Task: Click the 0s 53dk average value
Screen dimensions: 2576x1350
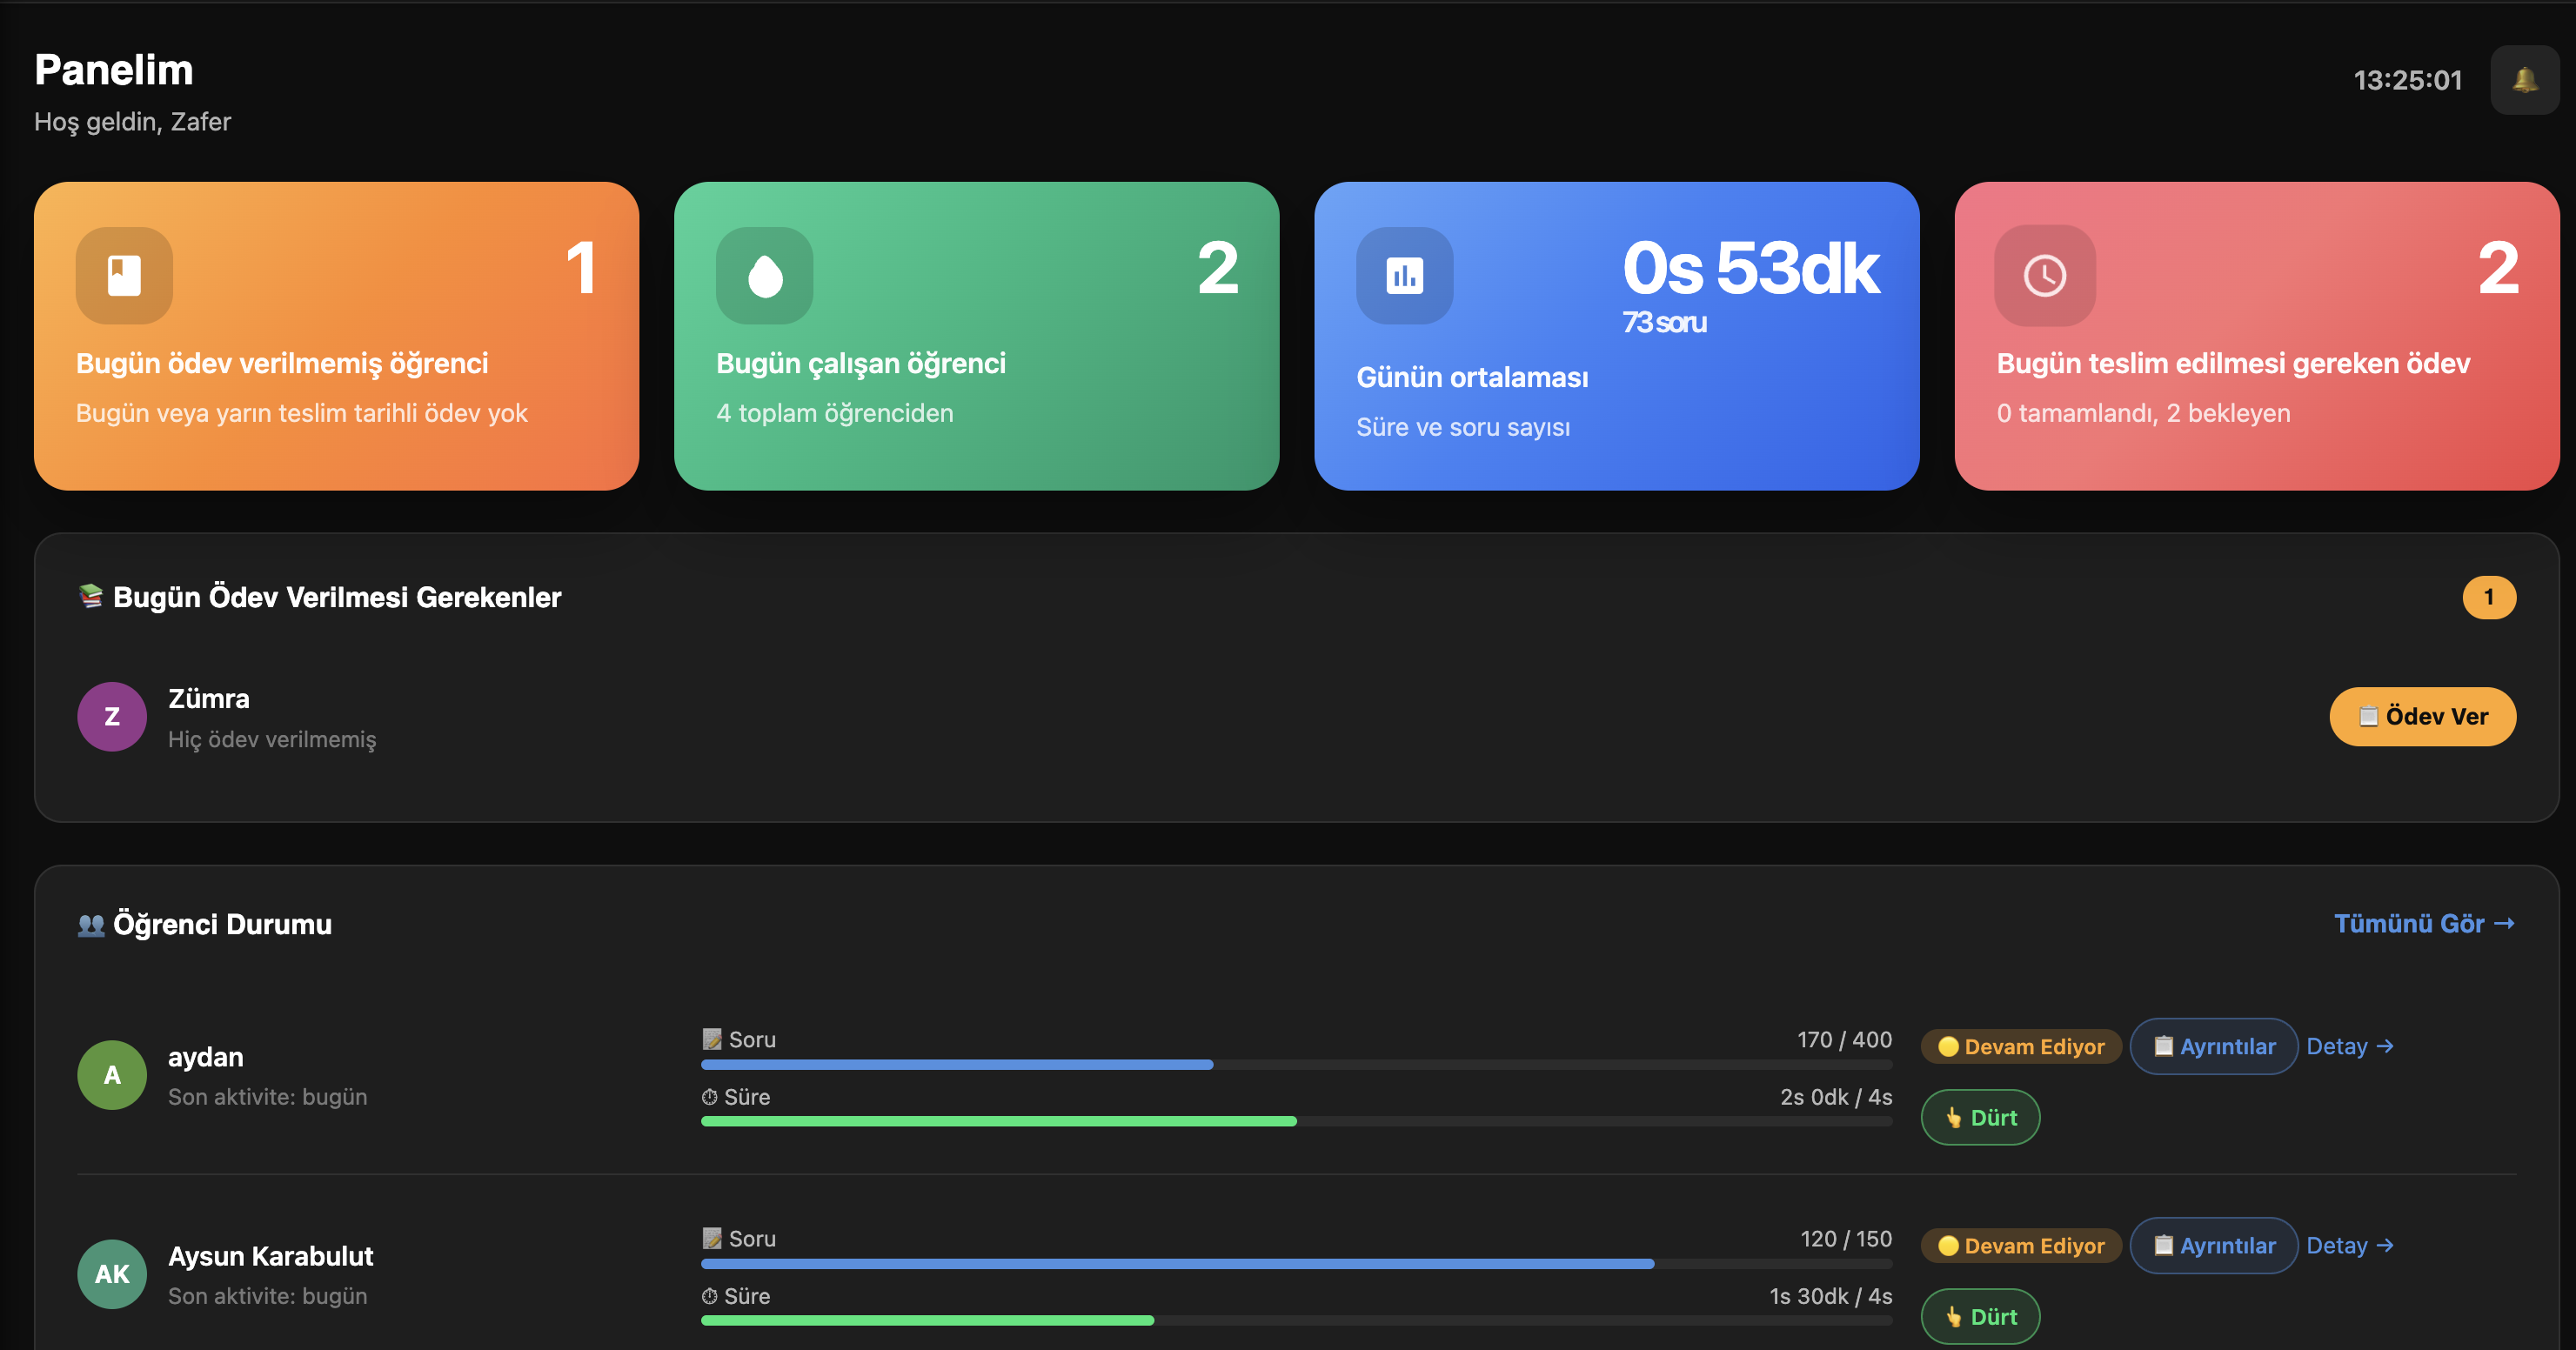Action: (x=1750, y=268)
